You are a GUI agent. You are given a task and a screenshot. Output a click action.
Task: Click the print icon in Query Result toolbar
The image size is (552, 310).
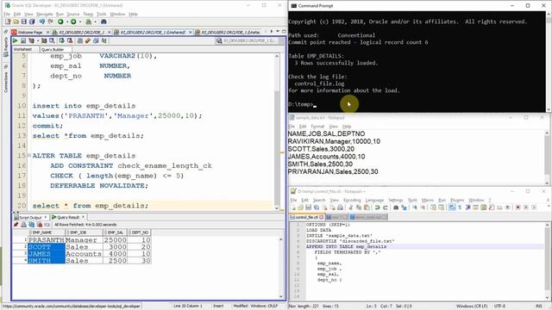(23, 225)
